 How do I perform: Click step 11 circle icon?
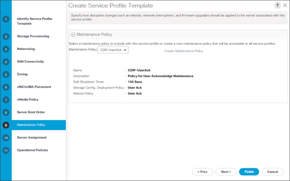(6, 150)
